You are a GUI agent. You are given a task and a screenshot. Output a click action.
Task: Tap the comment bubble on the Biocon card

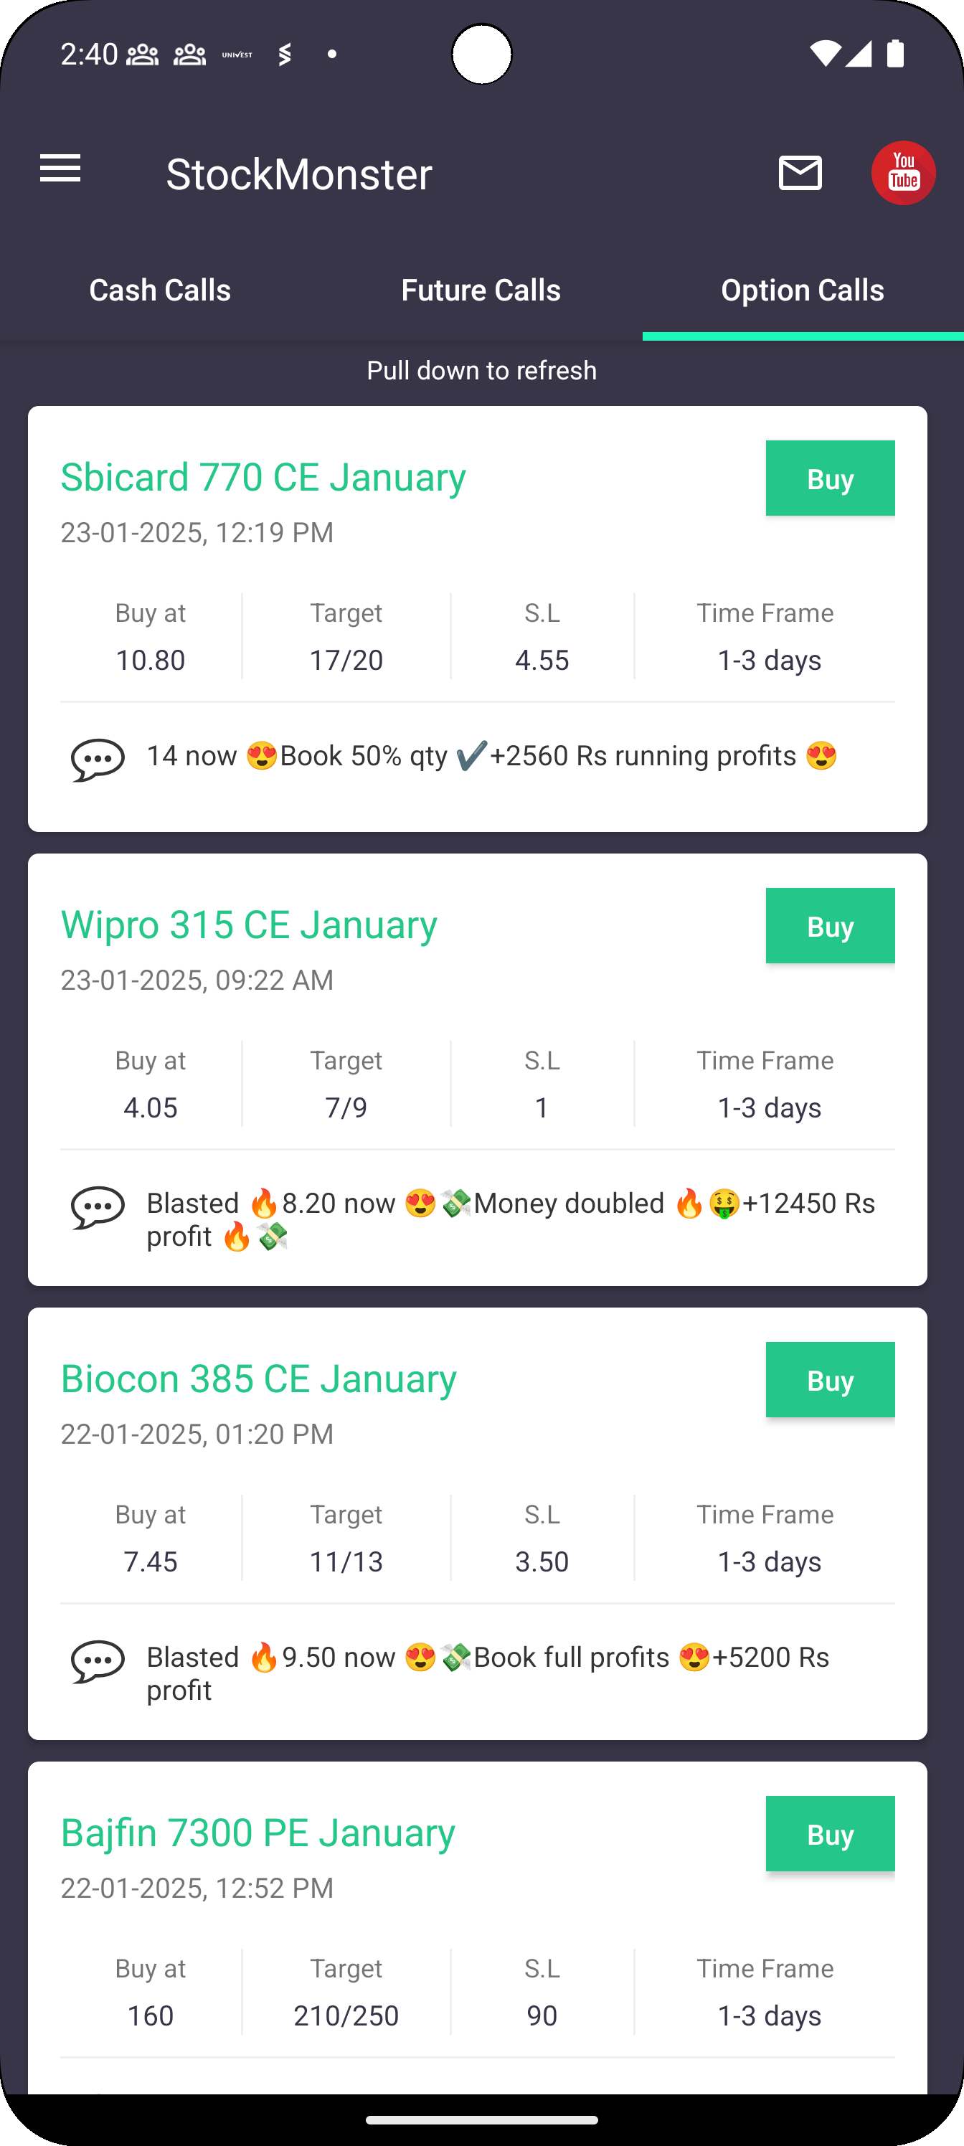(x=98, y=1661)
